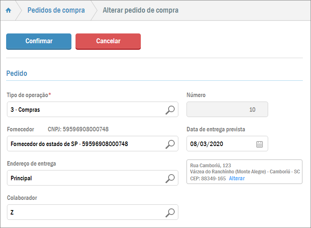Click the Colaborador lookup magnifier
311x228 pixels.
170,213
